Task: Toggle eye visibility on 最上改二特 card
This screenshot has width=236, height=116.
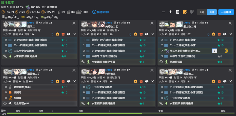Action: (225, 34)
